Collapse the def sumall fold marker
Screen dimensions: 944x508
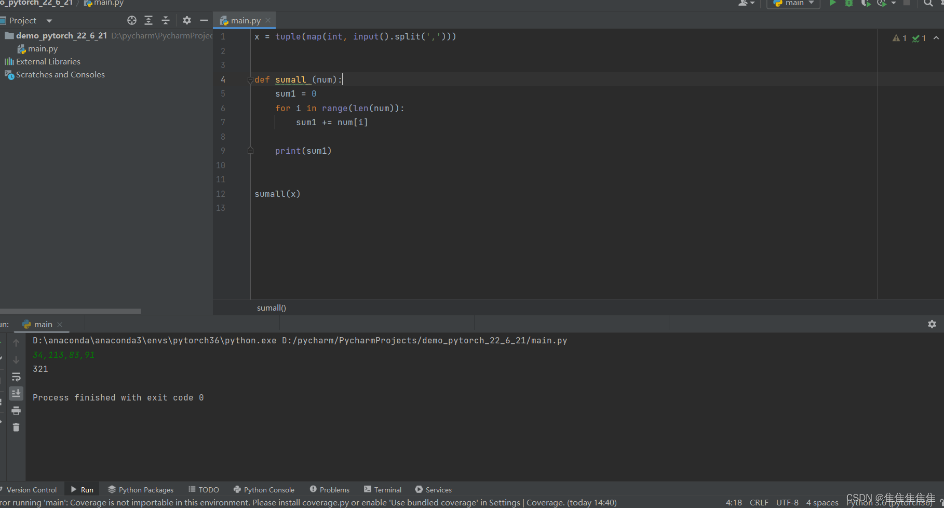click(250, 80)
